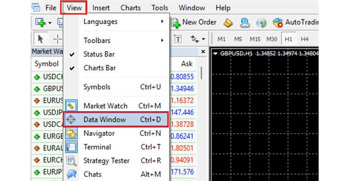Click the Chats speech bubble icon

[71, 174]
